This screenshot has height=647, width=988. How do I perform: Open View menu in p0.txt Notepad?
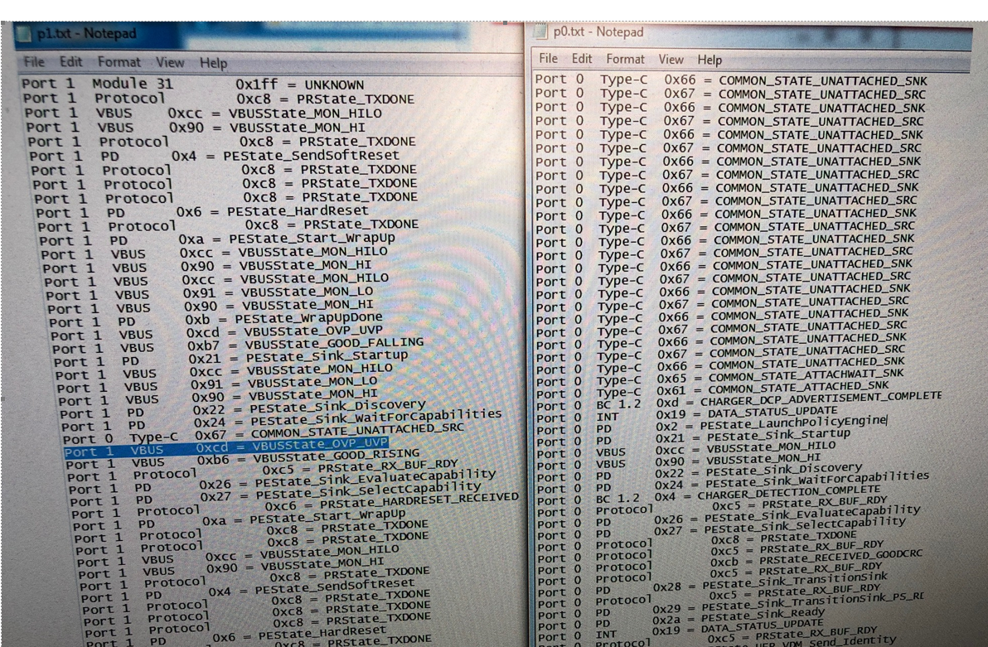(671, 59)
